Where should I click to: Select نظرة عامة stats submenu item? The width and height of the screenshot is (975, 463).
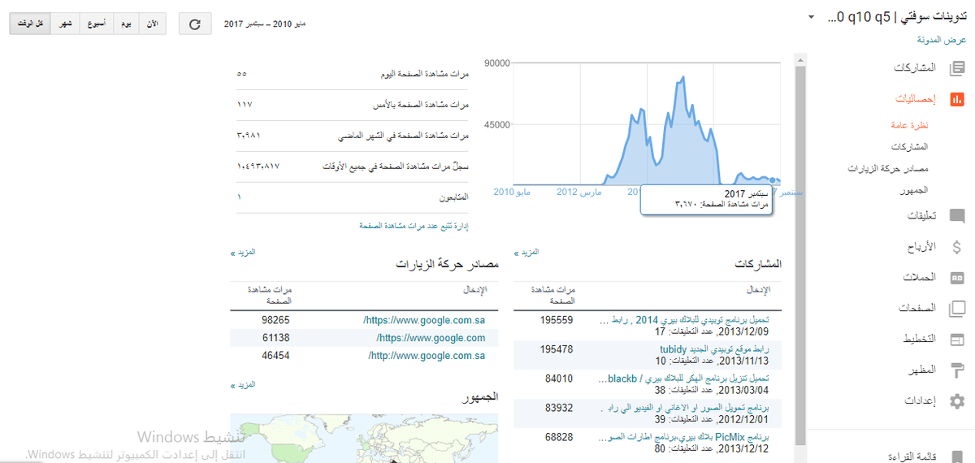tap(910, 126)
